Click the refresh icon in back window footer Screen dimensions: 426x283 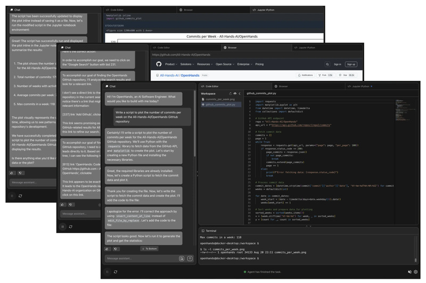(20, 196)
